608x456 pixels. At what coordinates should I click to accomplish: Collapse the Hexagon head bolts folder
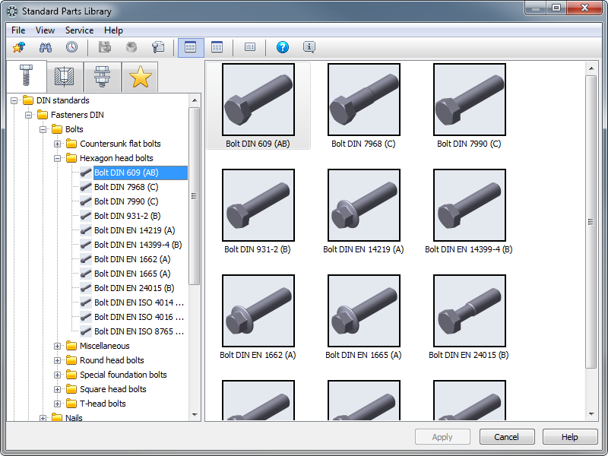[x=59, y=158]
